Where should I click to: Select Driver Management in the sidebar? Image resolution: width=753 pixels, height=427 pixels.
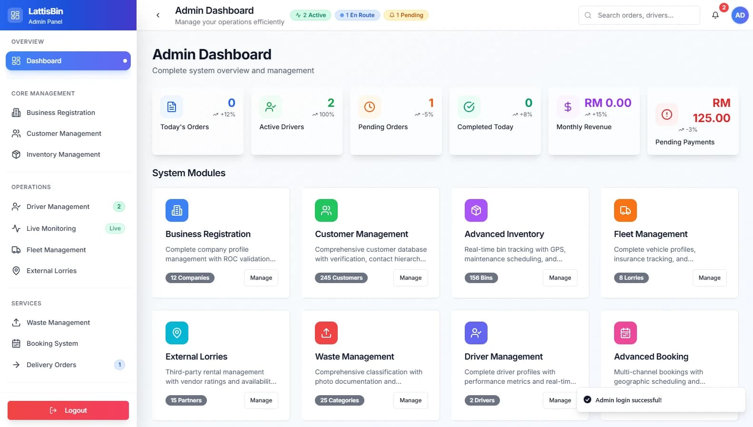58,207
